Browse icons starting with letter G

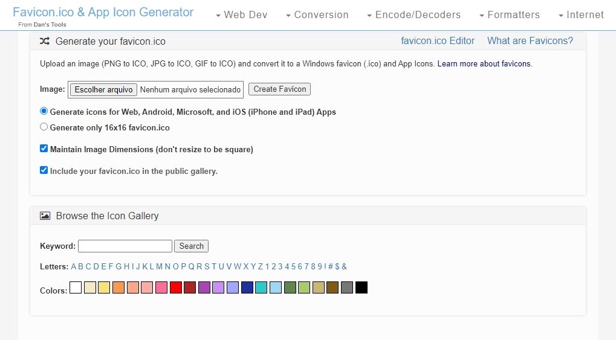pyautogui.click(x=118, y=266)
